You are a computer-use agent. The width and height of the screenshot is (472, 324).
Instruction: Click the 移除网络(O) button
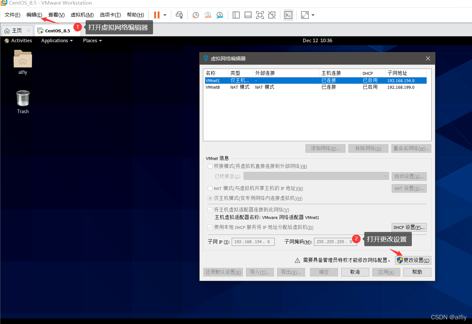pos(369,148)
